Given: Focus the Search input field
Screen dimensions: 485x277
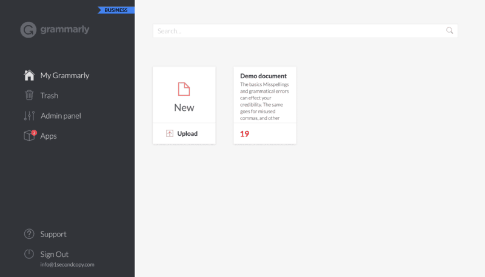Looking at the screenshot, I should 305,31.
